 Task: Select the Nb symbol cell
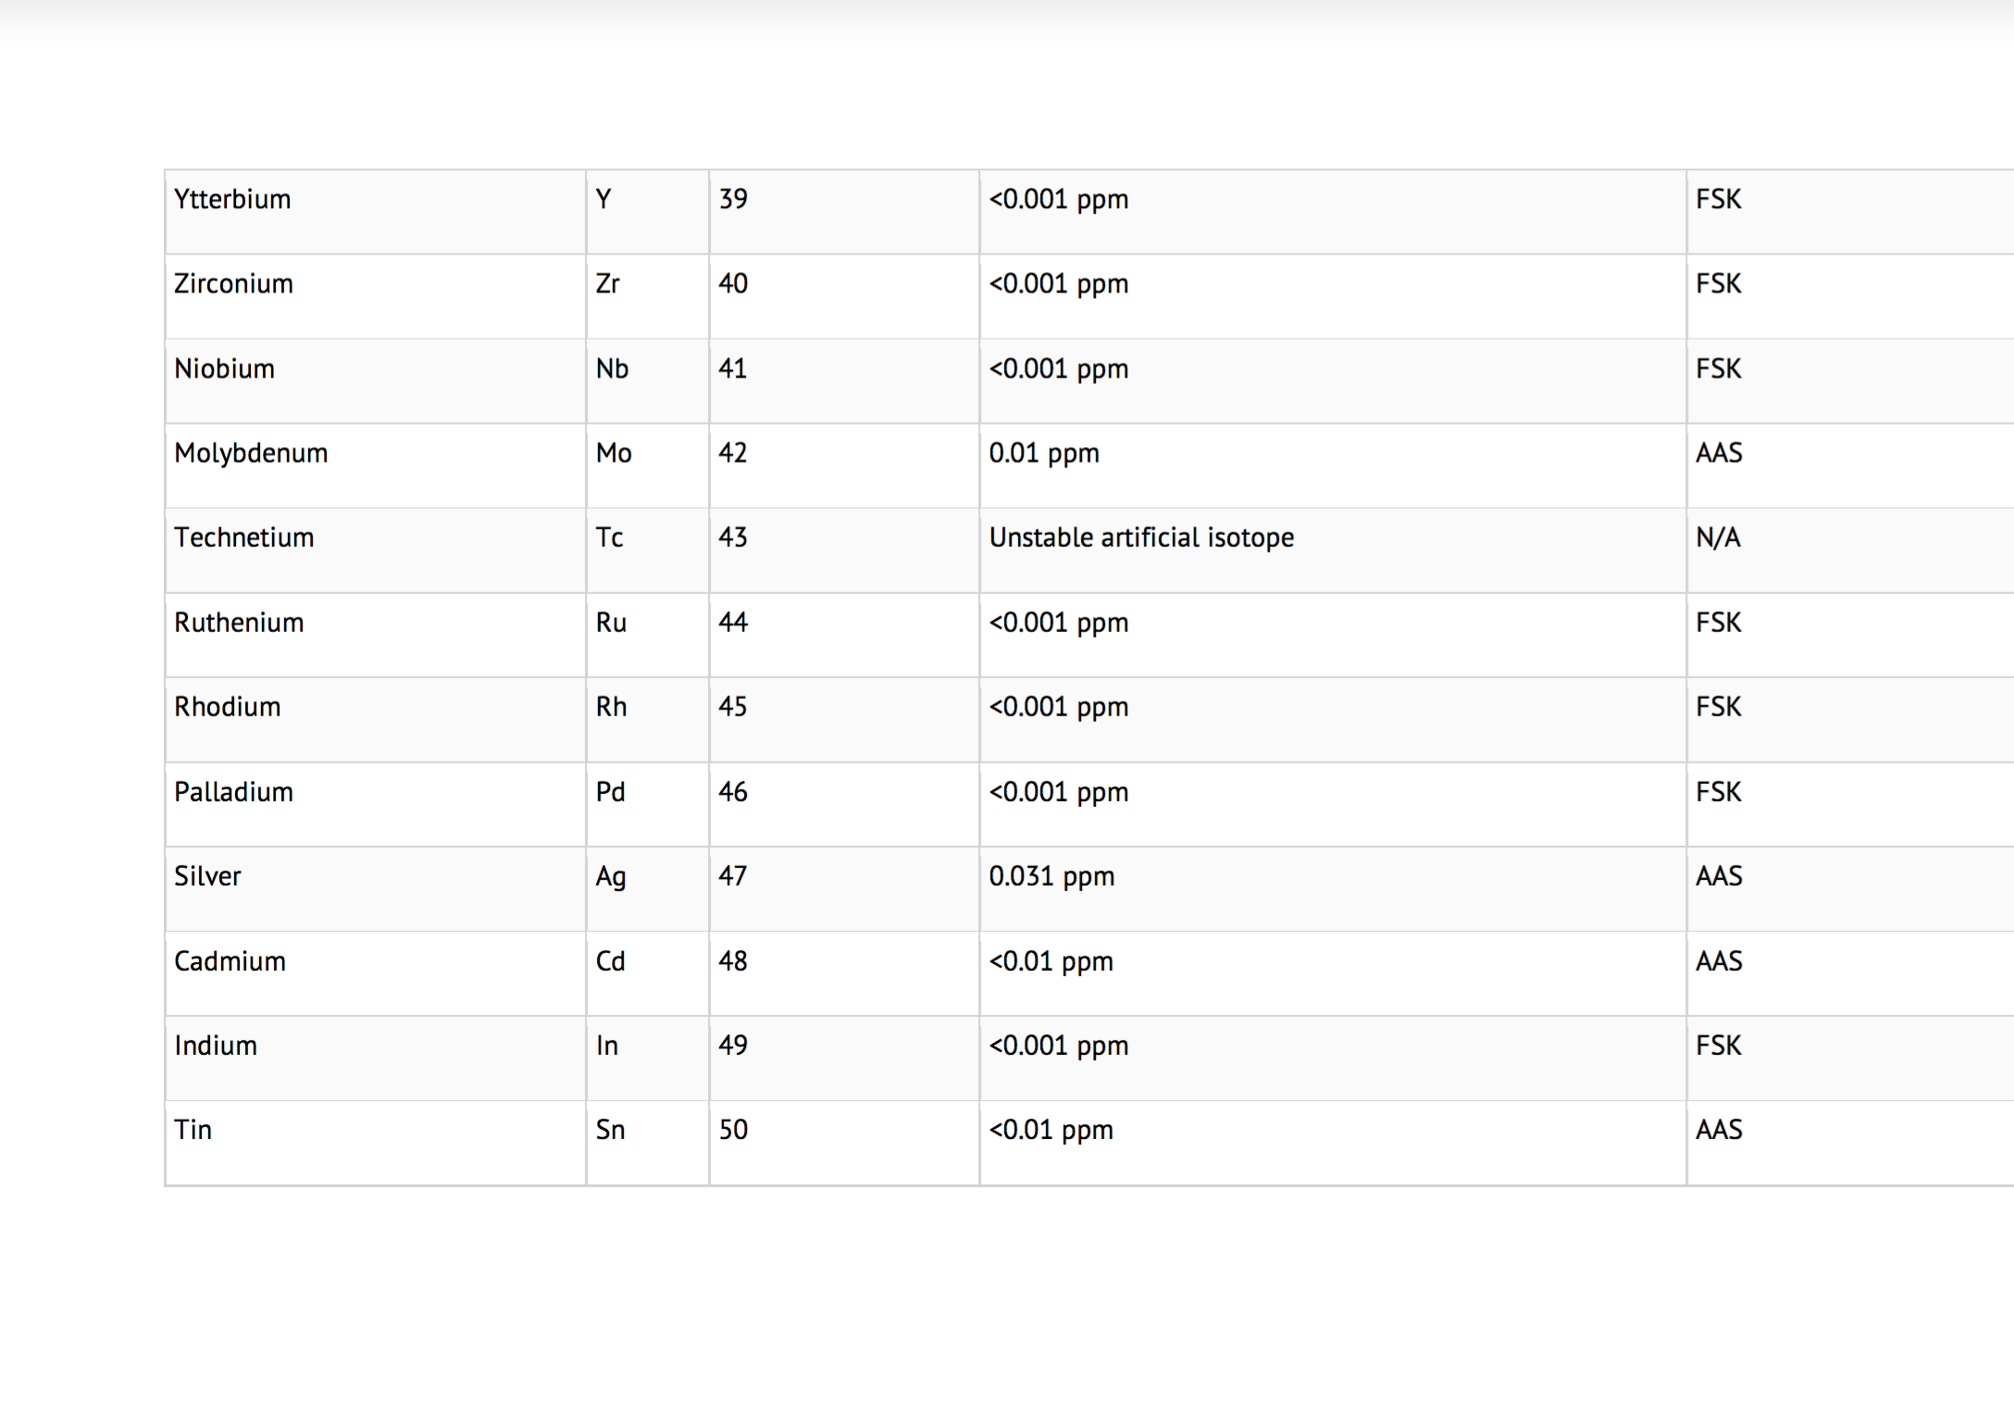[612, 368]
